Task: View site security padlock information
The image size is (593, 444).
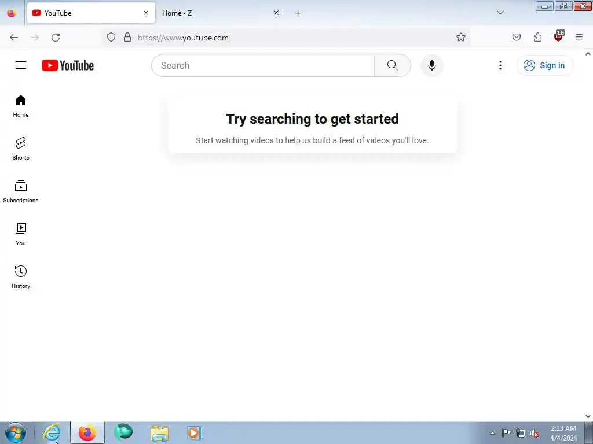Action: coord(127,38)
